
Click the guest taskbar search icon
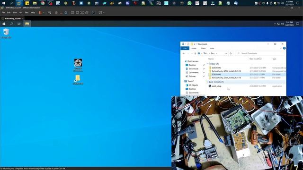(11, 24)
